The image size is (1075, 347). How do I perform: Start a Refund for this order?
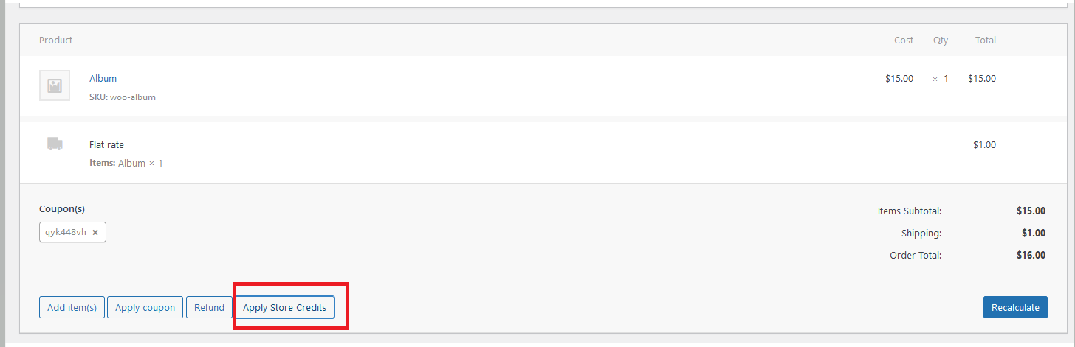tap(210, 307)
